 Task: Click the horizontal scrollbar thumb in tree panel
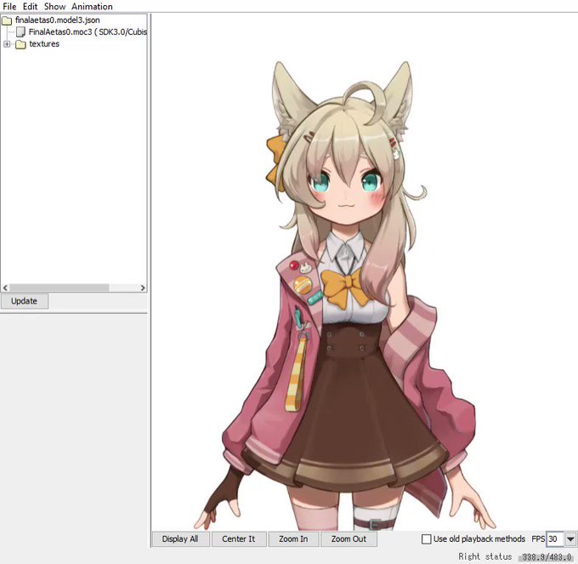(x=59, y=288)
